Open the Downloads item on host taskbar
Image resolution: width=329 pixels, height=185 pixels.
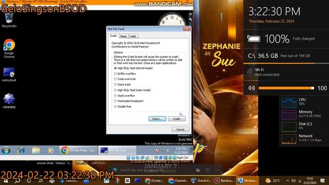[68, 181]
